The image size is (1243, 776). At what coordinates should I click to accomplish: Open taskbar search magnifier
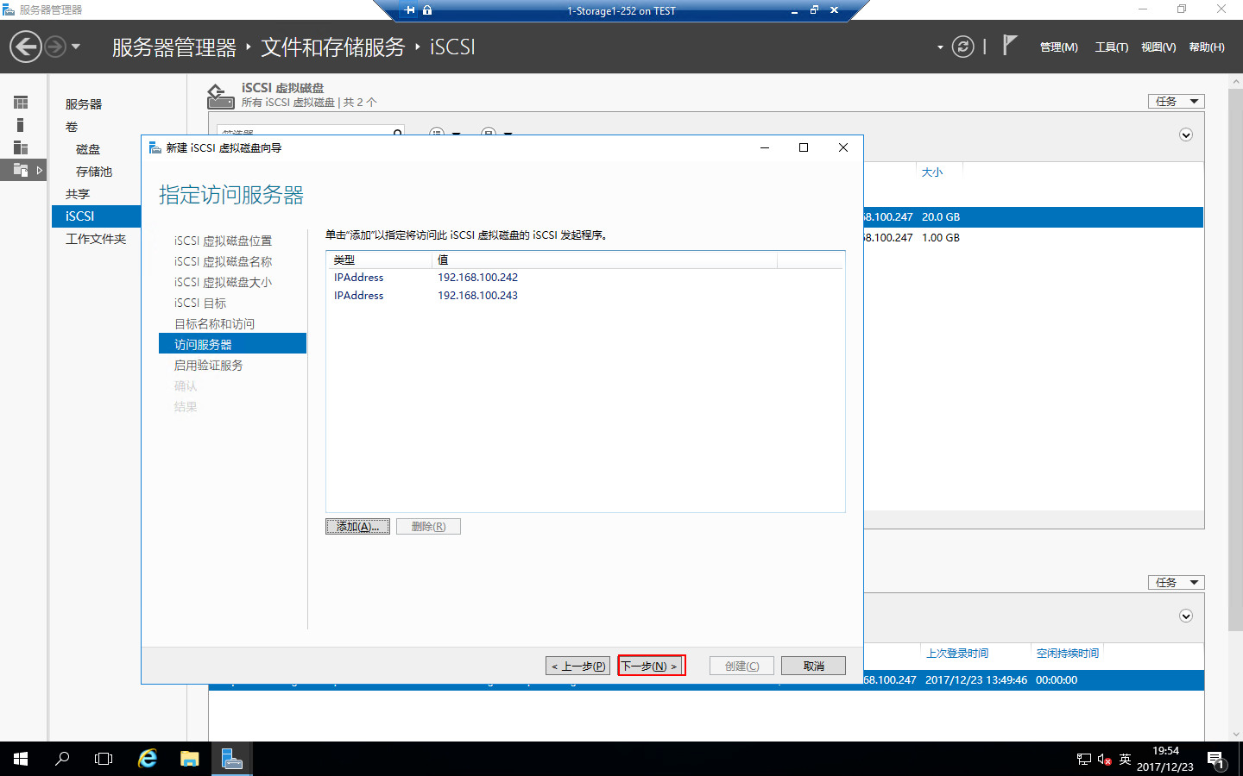62,759
